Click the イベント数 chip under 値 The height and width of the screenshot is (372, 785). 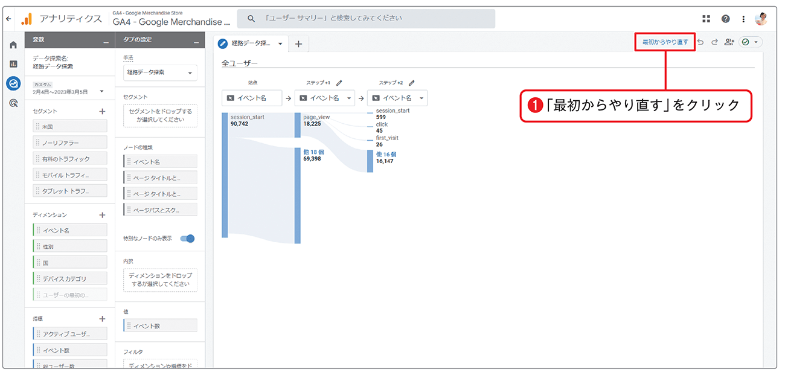coord(160,325)
